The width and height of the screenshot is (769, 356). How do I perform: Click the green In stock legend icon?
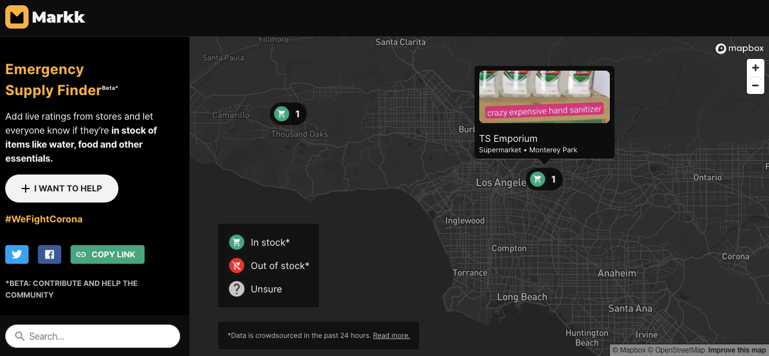coord(236,242)
